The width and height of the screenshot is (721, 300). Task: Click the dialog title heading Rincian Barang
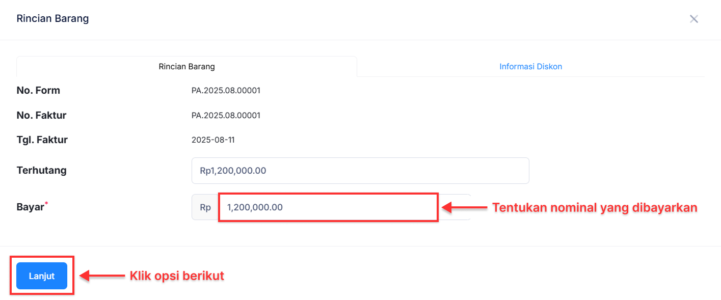click(x=52, y=19)
